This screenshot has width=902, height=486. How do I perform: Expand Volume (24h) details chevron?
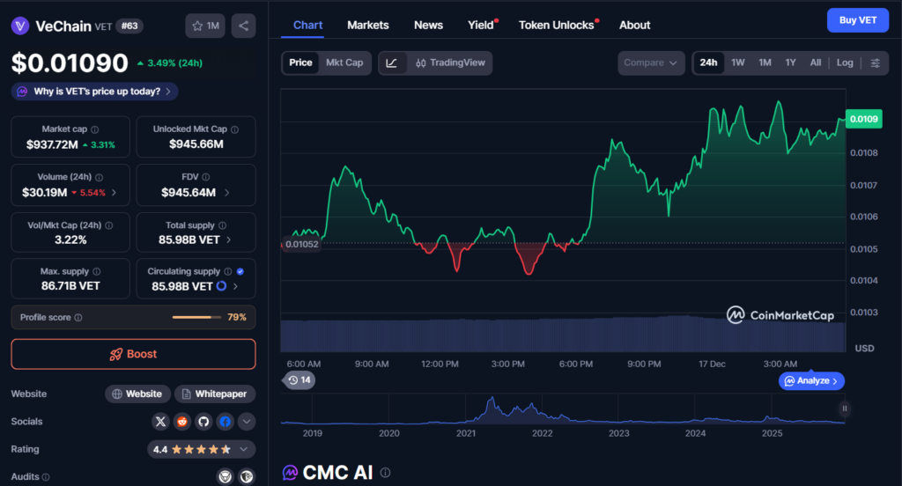(114, 193)
